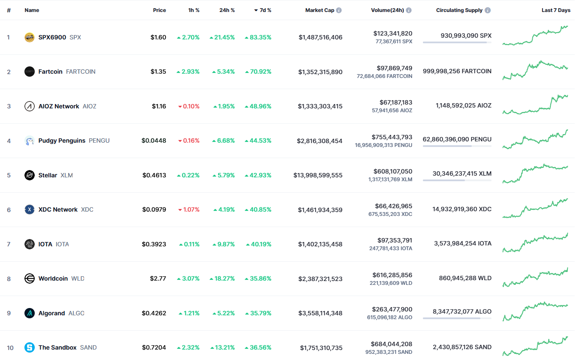Click IOTA circulating supply 3,573,984,254 IOTA
The image size is (576, 362).
[x=463, y=243]
